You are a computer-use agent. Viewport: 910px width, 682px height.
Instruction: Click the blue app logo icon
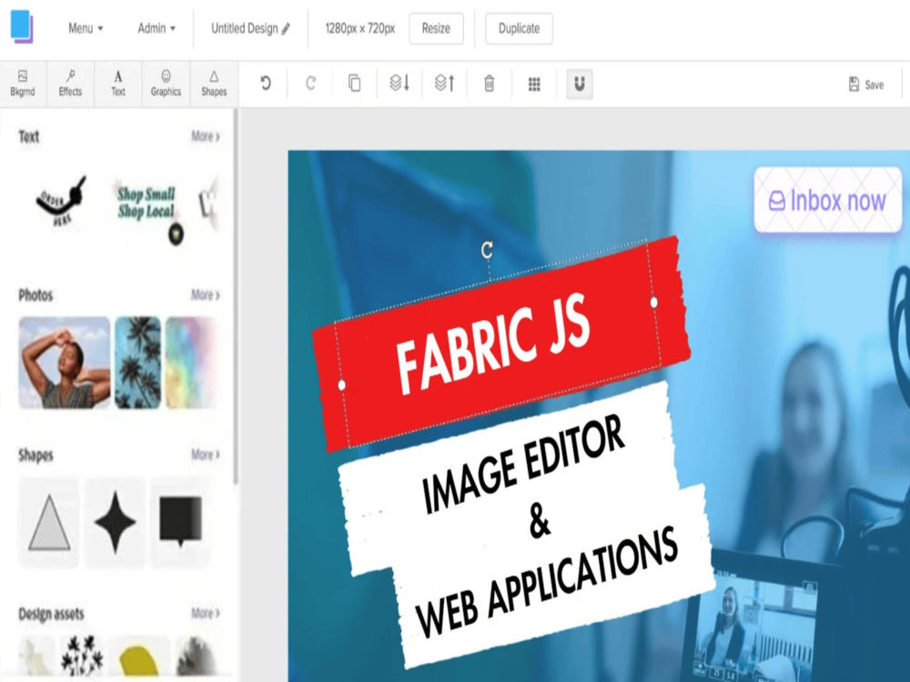point(22,26)
